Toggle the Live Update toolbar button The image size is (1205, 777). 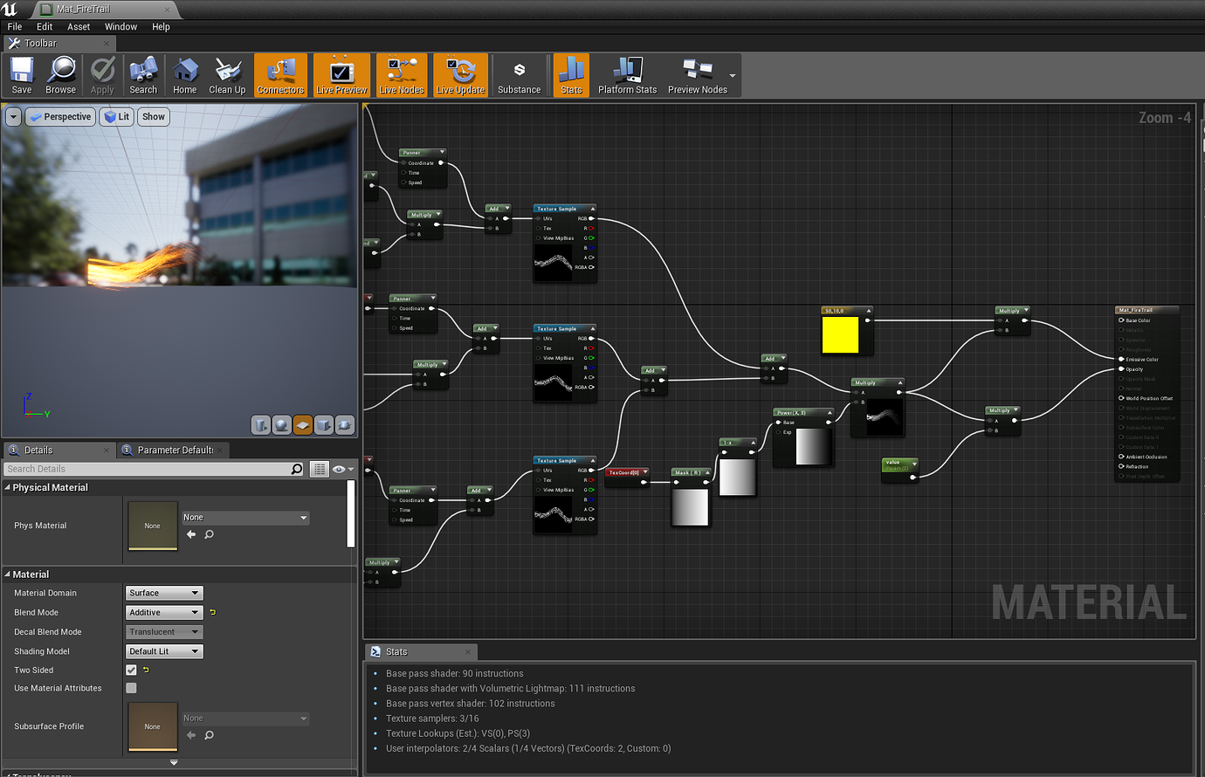tap(460, 75)
